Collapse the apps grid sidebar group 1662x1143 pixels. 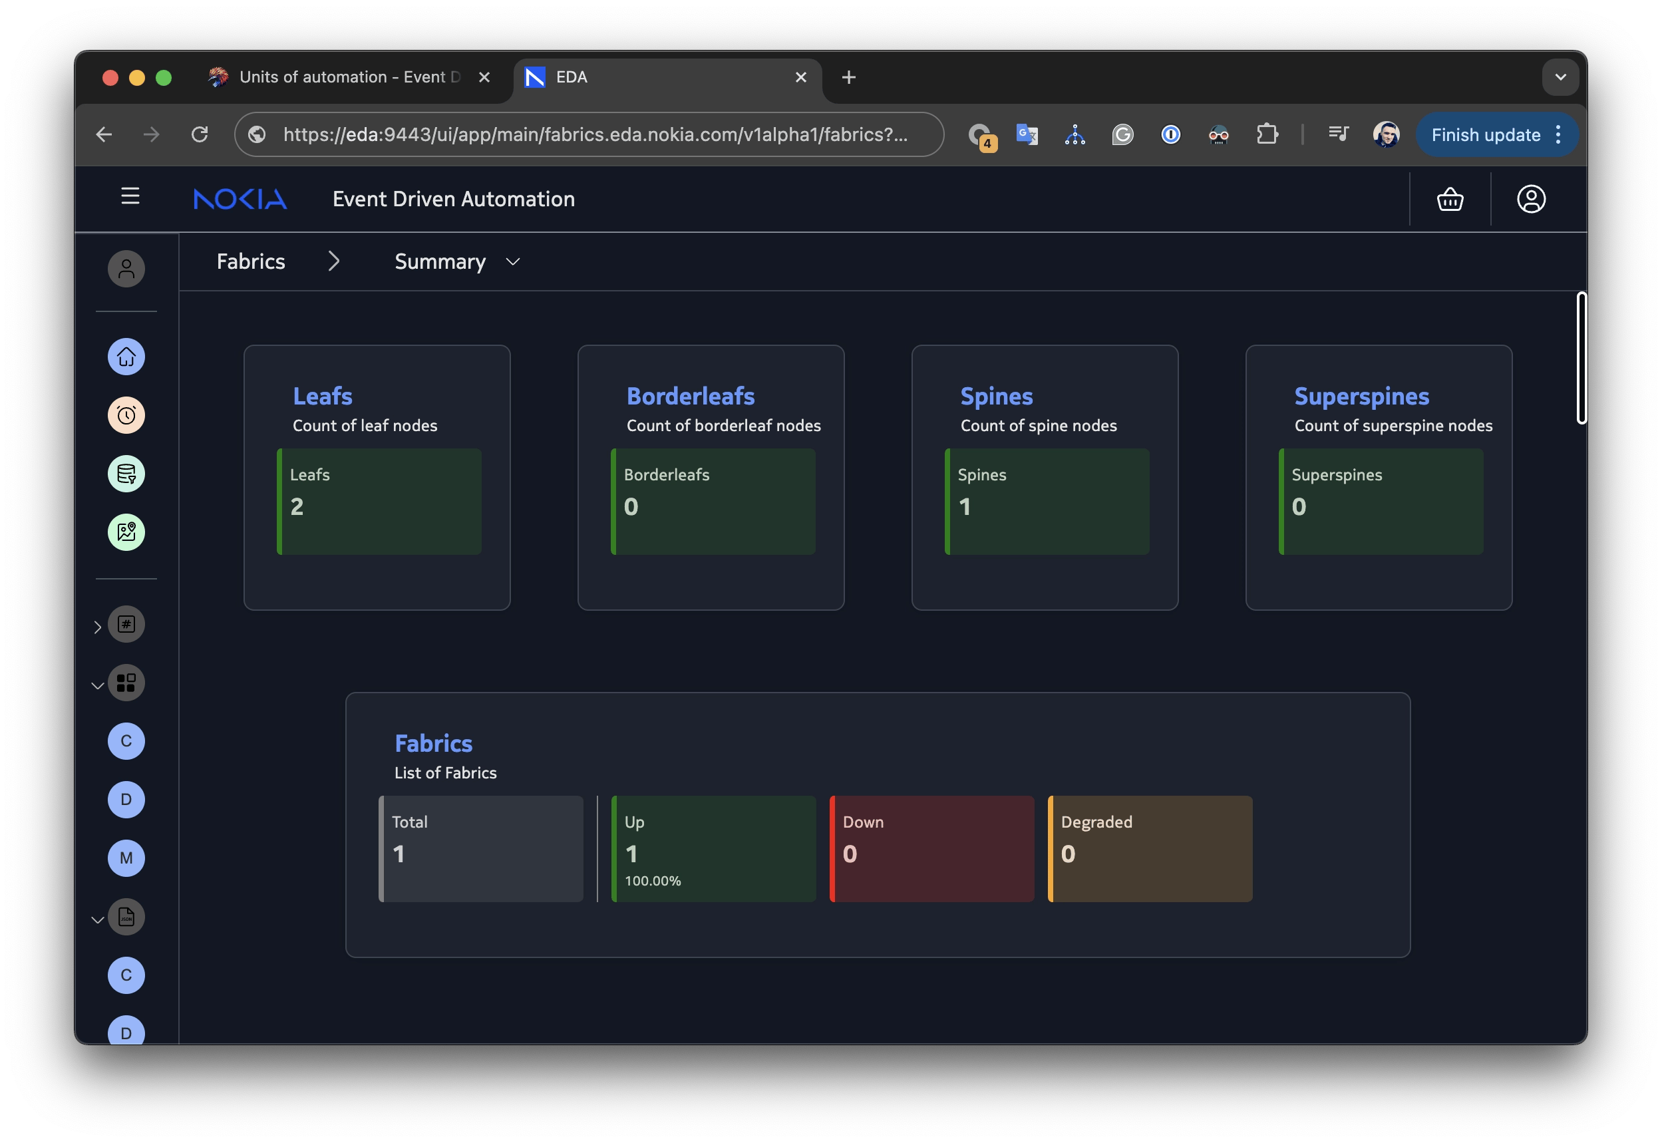[x=98, y=685]
